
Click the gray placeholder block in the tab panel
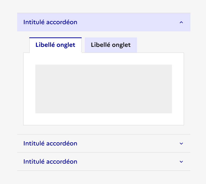click(x=104, y=89)
